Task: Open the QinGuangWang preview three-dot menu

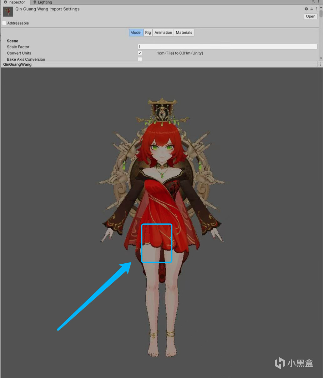Action: 320,64
